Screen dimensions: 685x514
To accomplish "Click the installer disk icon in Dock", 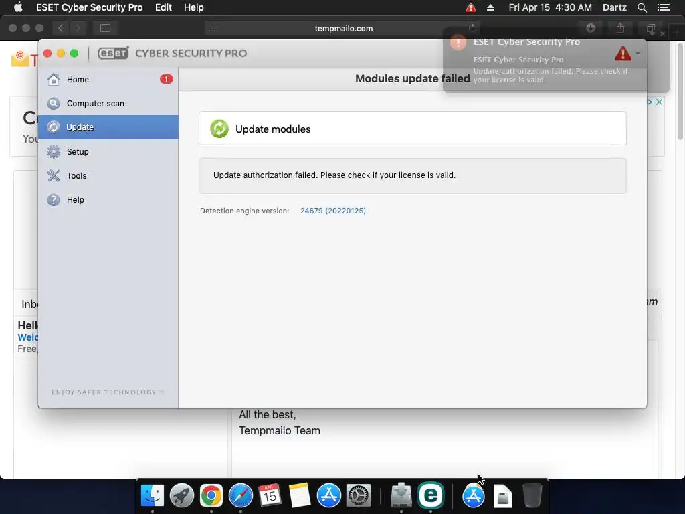I will tap(401, 495).
